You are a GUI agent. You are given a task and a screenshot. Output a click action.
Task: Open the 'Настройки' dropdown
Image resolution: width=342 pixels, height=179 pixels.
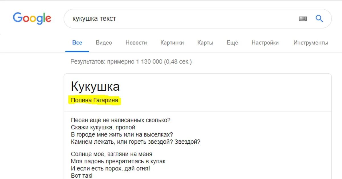click(265, 43)
